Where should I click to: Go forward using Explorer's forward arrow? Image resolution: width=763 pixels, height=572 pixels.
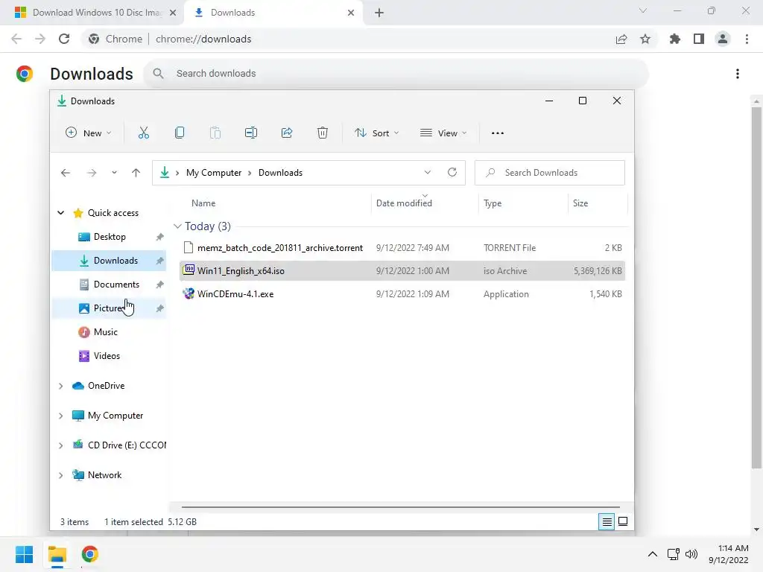[92, 173]
